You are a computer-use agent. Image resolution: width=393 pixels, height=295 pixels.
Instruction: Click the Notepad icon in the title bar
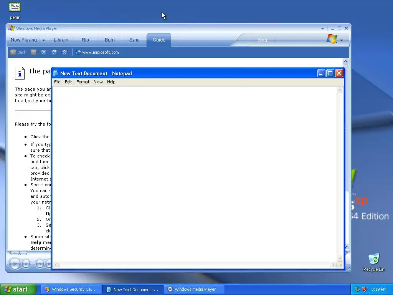pos(56,73)
